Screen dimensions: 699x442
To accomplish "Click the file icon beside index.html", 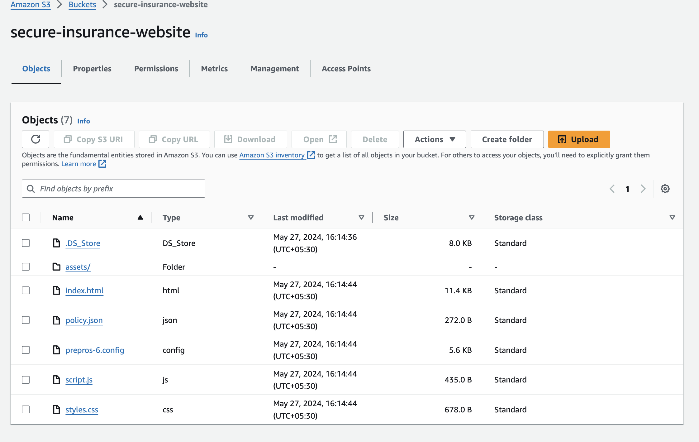I will (56, 291).
